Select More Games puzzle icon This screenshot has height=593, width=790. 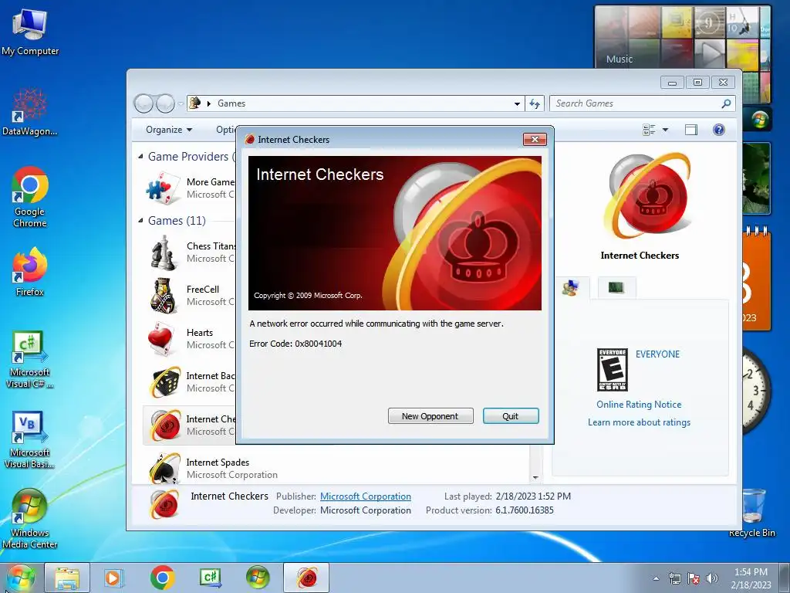[x=164, y=188]
